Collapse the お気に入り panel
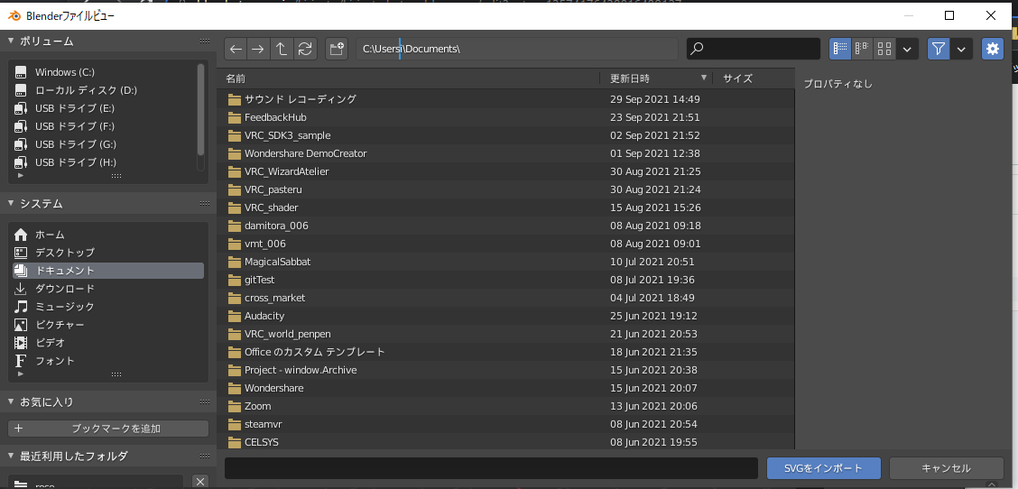The width and height of the screenshot is (1018, 489). click(11, 401)
